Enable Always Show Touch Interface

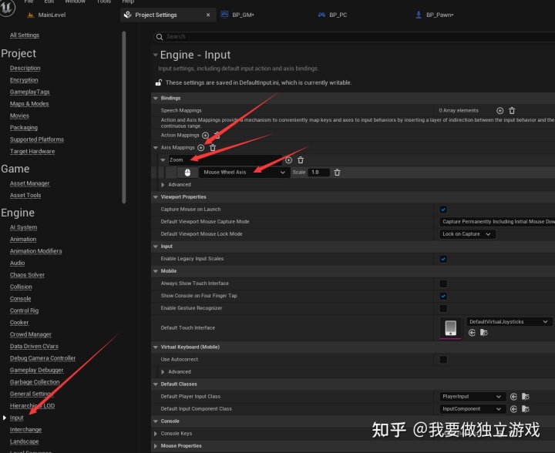tap(443, 284)
